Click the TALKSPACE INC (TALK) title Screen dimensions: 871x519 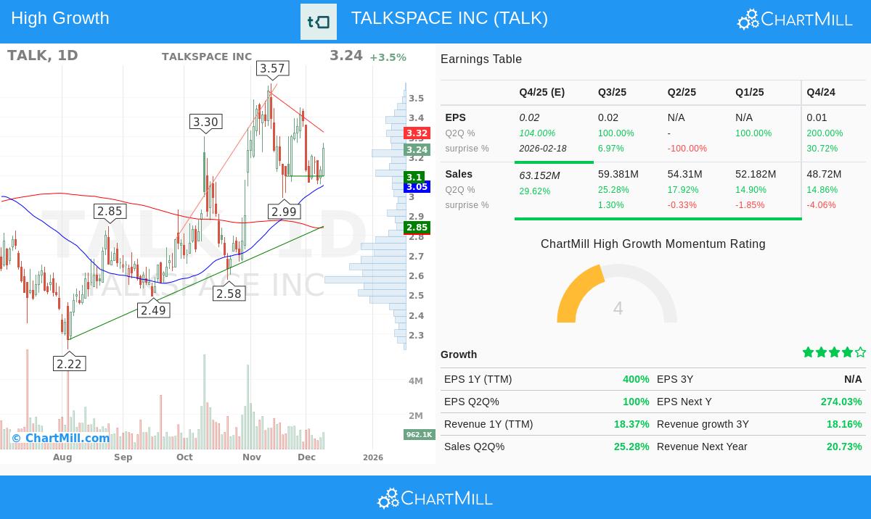pos(449,18)
